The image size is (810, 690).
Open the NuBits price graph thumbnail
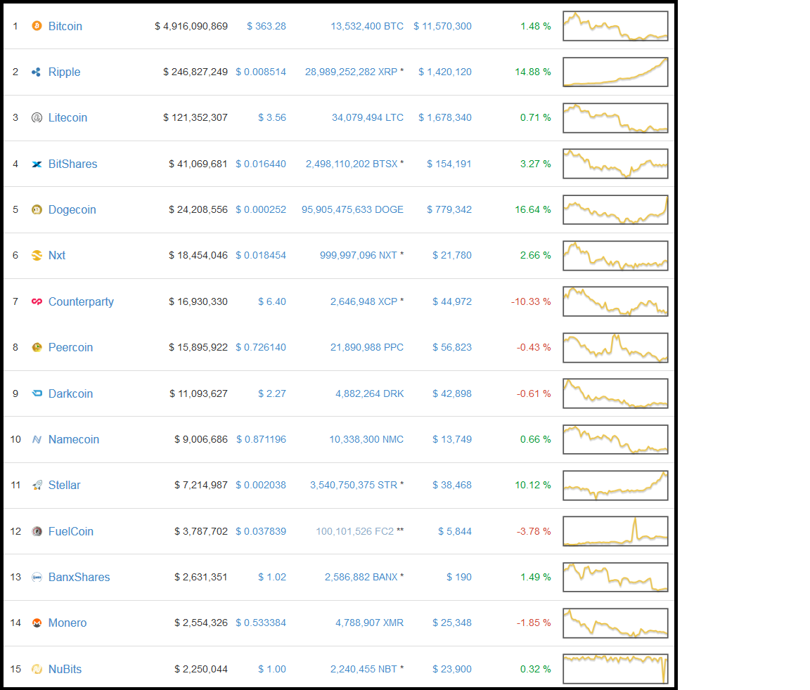(x=615, y=669)
